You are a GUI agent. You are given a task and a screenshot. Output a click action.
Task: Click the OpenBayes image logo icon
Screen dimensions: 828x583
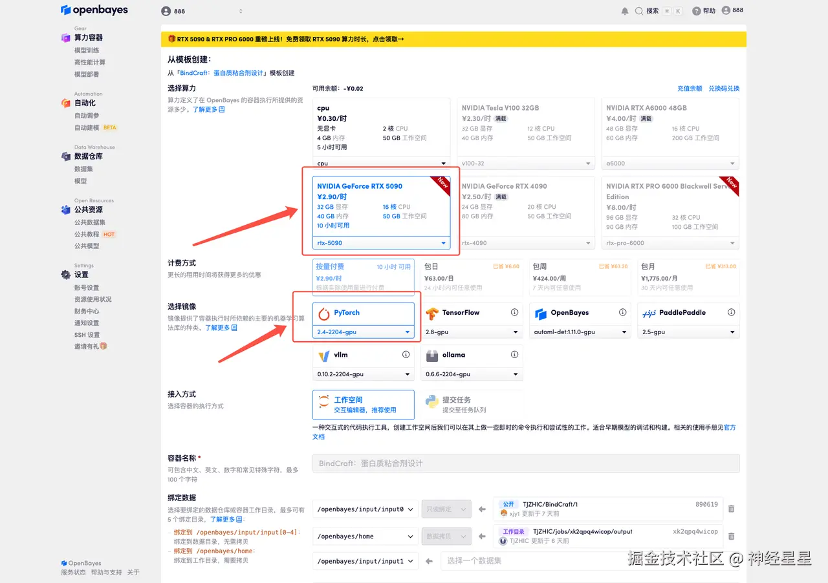(x=541, y=313)
